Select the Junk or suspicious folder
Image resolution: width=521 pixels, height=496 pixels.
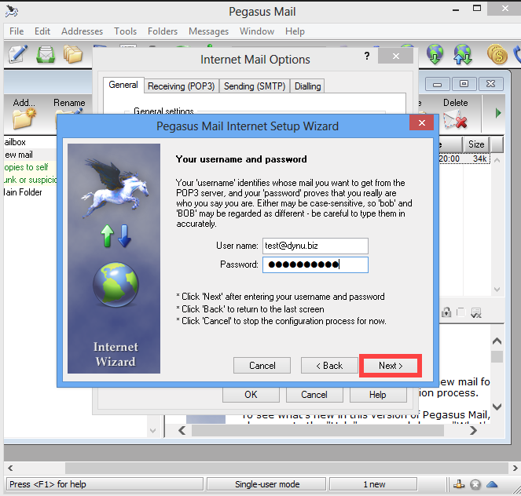click(30, 180)
